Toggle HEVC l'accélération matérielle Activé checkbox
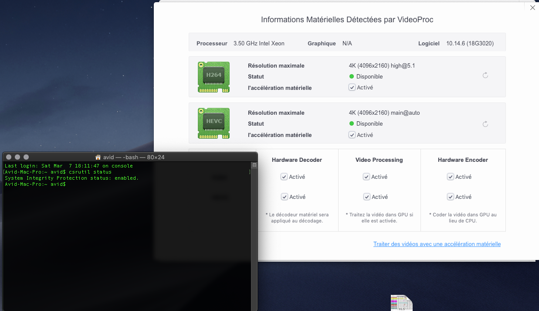539x311 pixels. pyautogui.click(x=352, y=135)
